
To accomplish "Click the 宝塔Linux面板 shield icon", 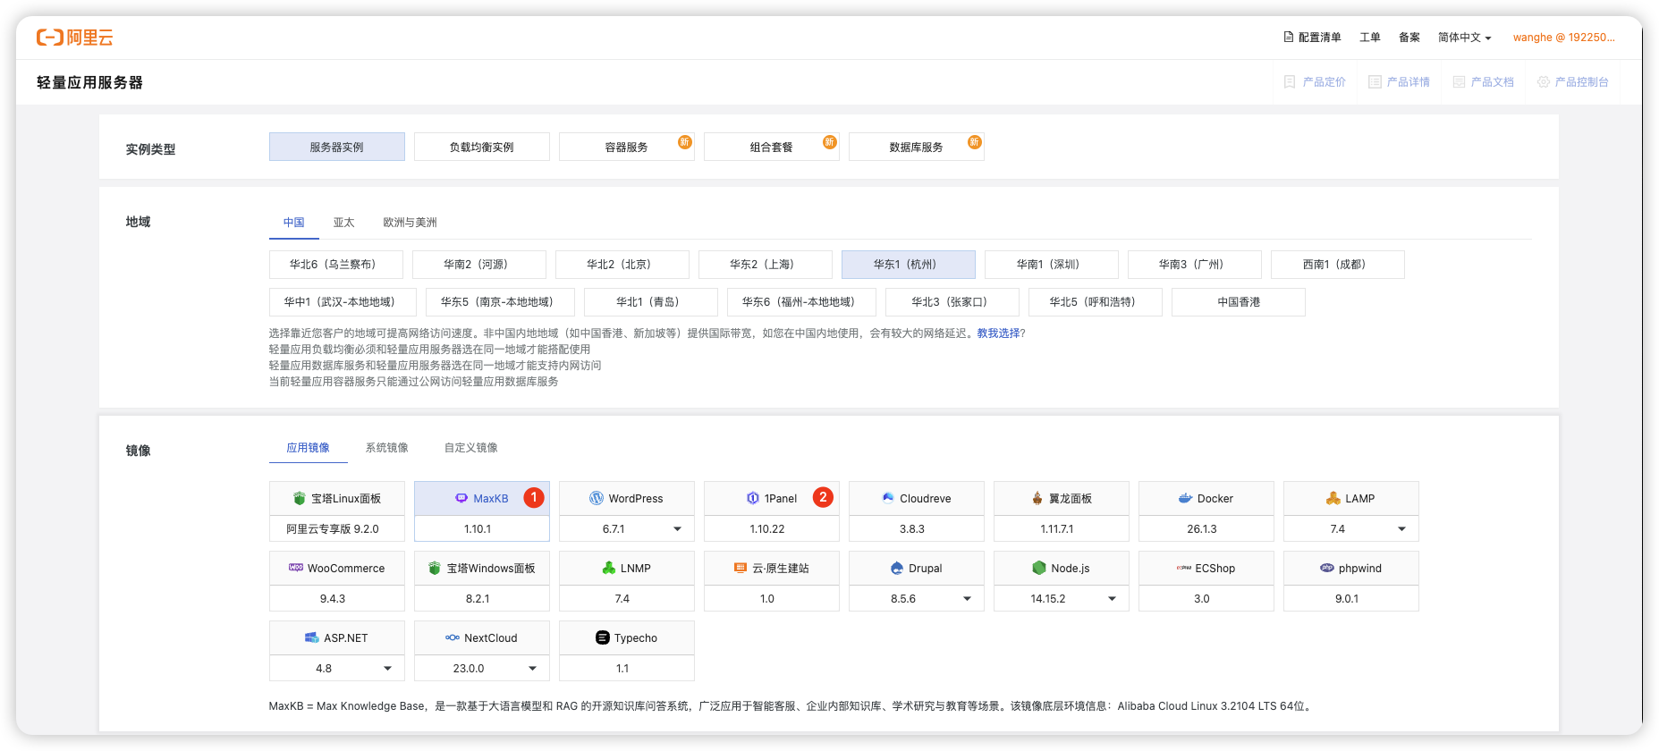I will click(x=300, y=499).
